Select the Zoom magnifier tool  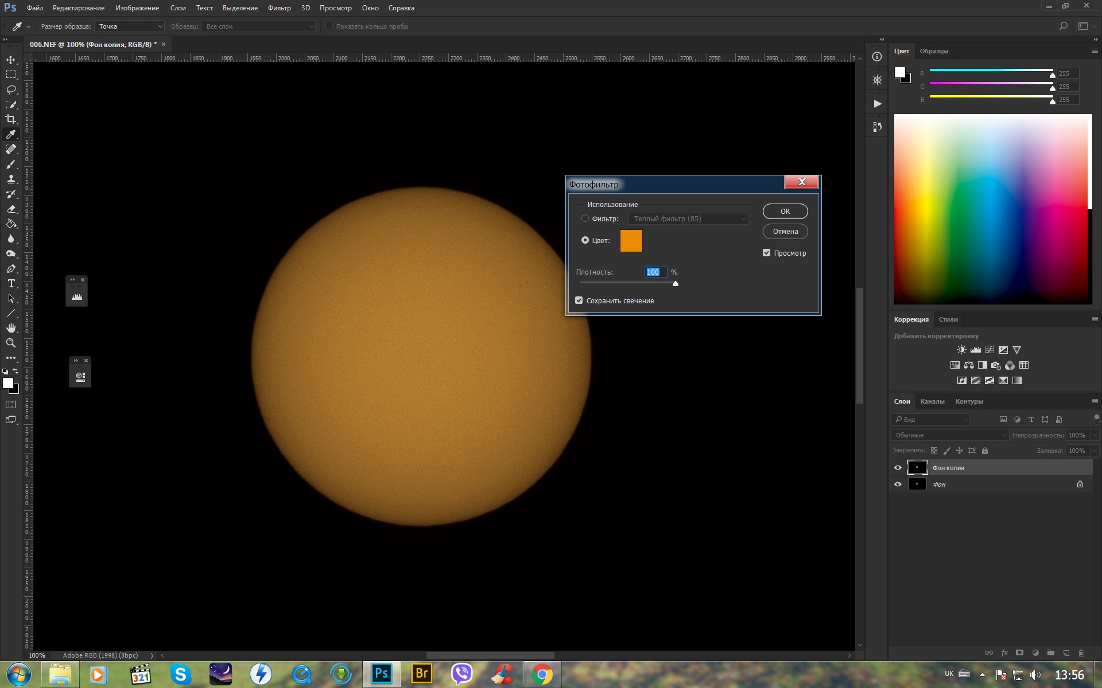tap(11, 343)
